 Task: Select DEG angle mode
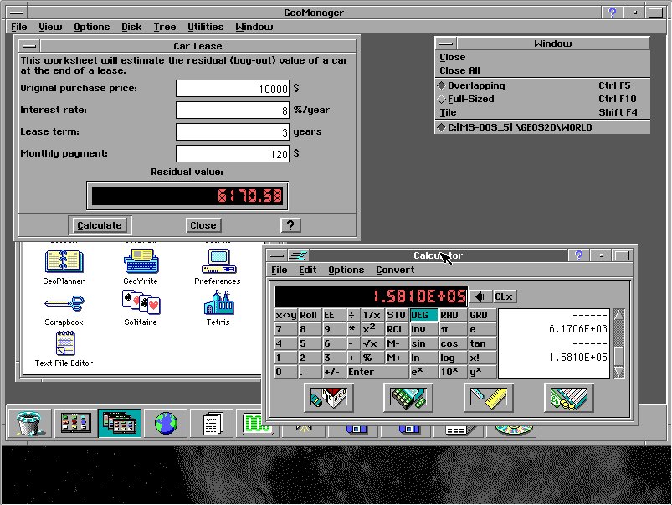423,315
